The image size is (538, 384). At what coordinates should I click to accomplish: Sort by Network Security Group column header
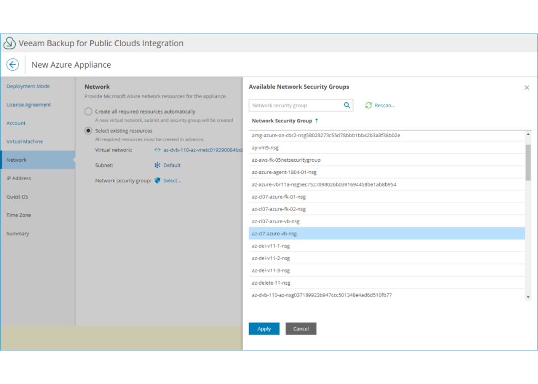(282, 121)
